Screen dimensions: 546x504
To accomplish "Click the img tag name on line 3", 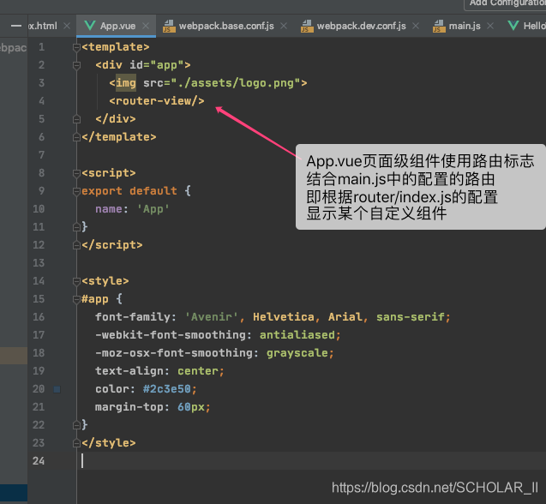I will pyautogui.click(x=126, y=83).
